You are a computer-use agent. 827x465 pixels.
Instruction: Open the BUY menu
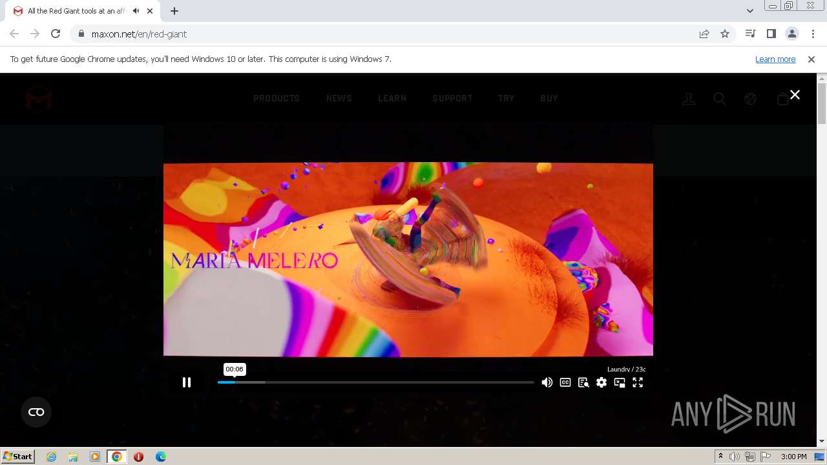click(x=549, y=98)
